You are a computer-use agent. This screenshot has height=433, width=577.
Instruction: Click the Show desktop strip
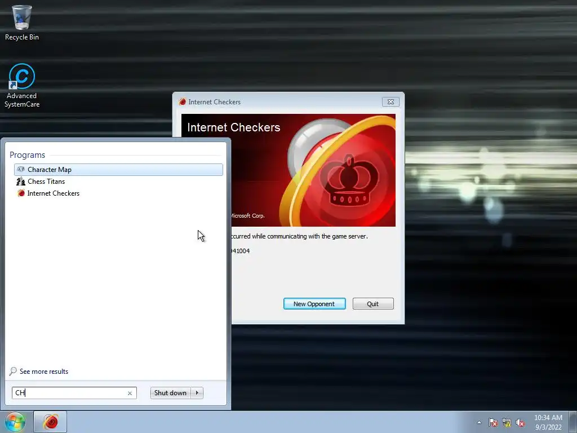(573, 422)
